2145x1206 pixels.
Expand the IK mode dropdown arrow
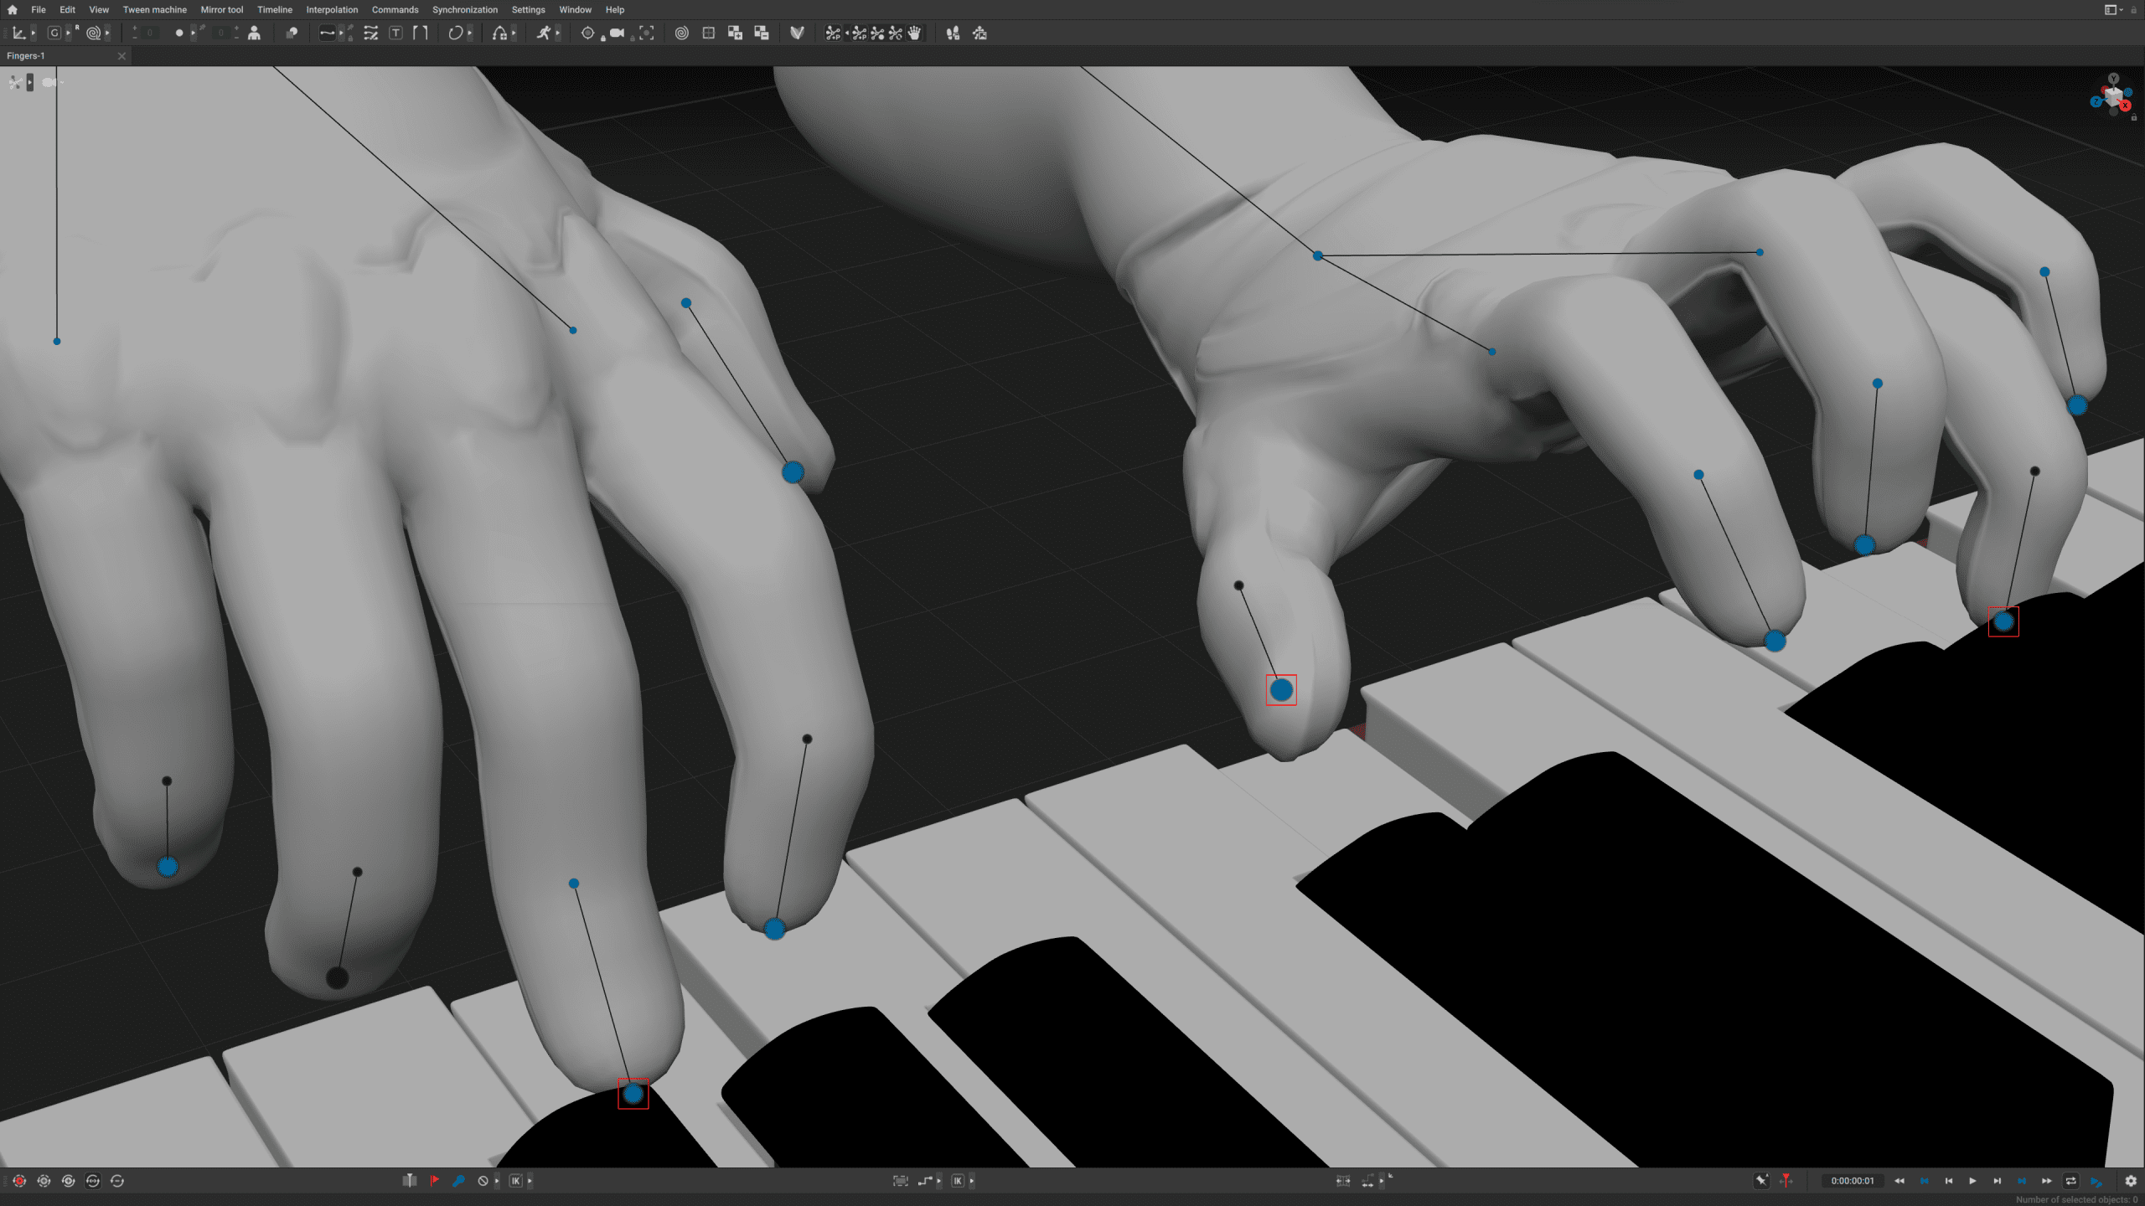pos(530,1181)
